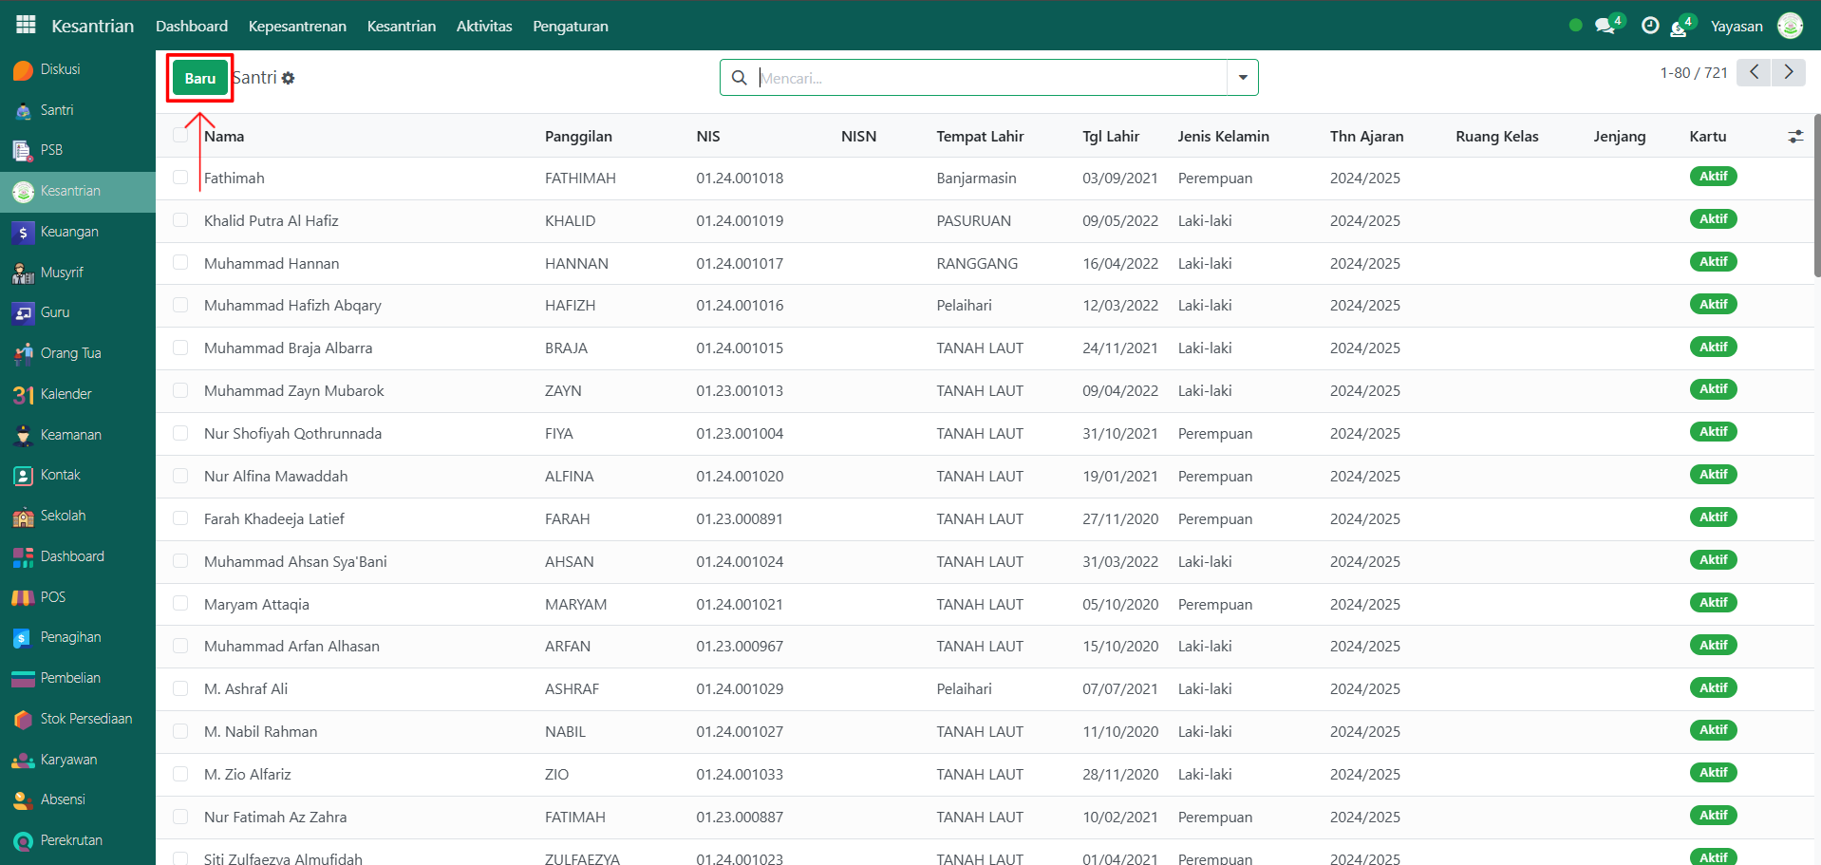Open the Keuangan module icon

coord(24,233)
